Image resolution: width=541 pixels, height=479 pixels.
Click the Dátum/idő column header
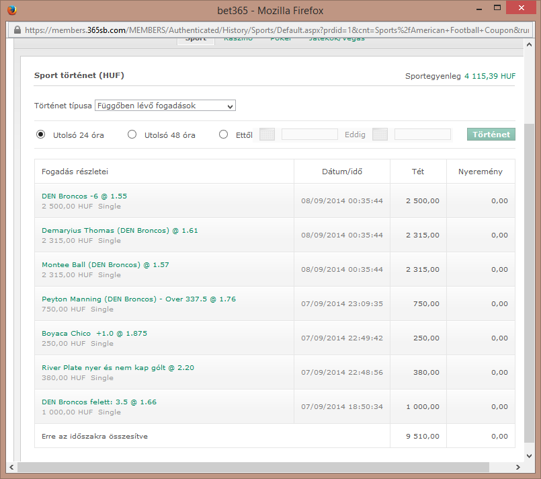(x=342, y=172)
